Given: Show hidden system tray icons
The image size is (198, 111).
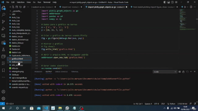Looking at the screenshot, I should point(164,108).
